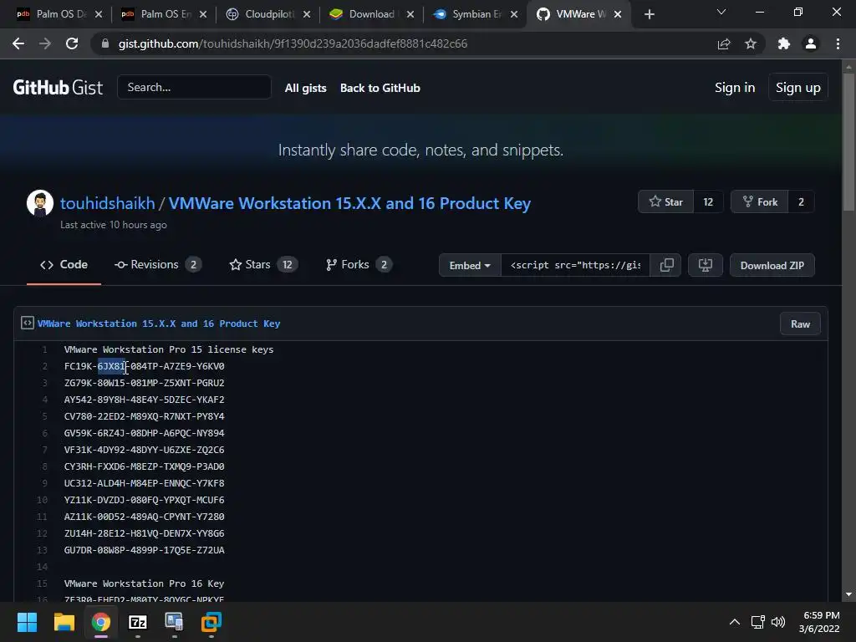Viewport: 856px width, 642px height.
Task: Copy embed script to clipboard icon
Action: click(666, 265)
